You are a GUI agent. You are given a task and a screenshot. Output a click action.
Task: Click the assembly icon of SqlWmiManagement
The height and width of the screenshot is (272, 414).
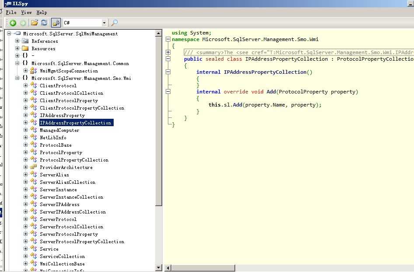[x=18, y=34]
